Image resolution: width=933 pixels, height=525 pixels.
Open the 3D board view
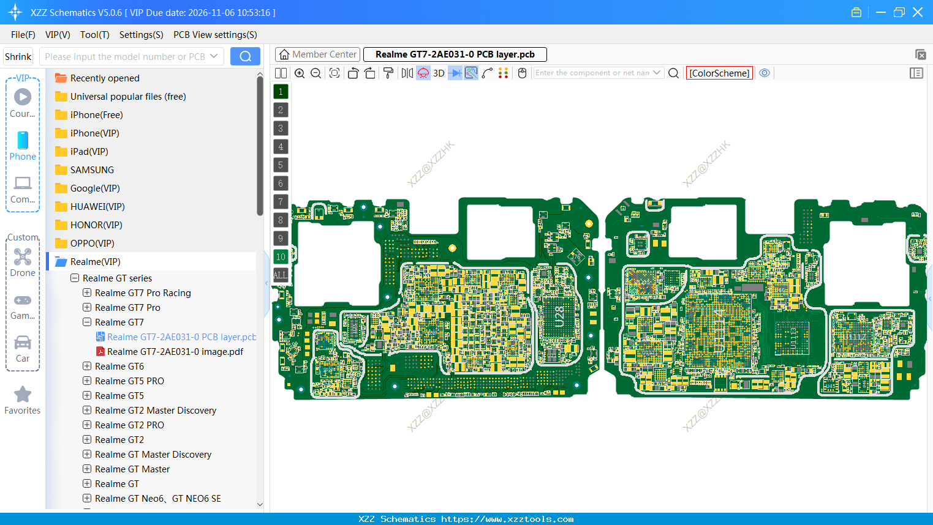[439, 73]
